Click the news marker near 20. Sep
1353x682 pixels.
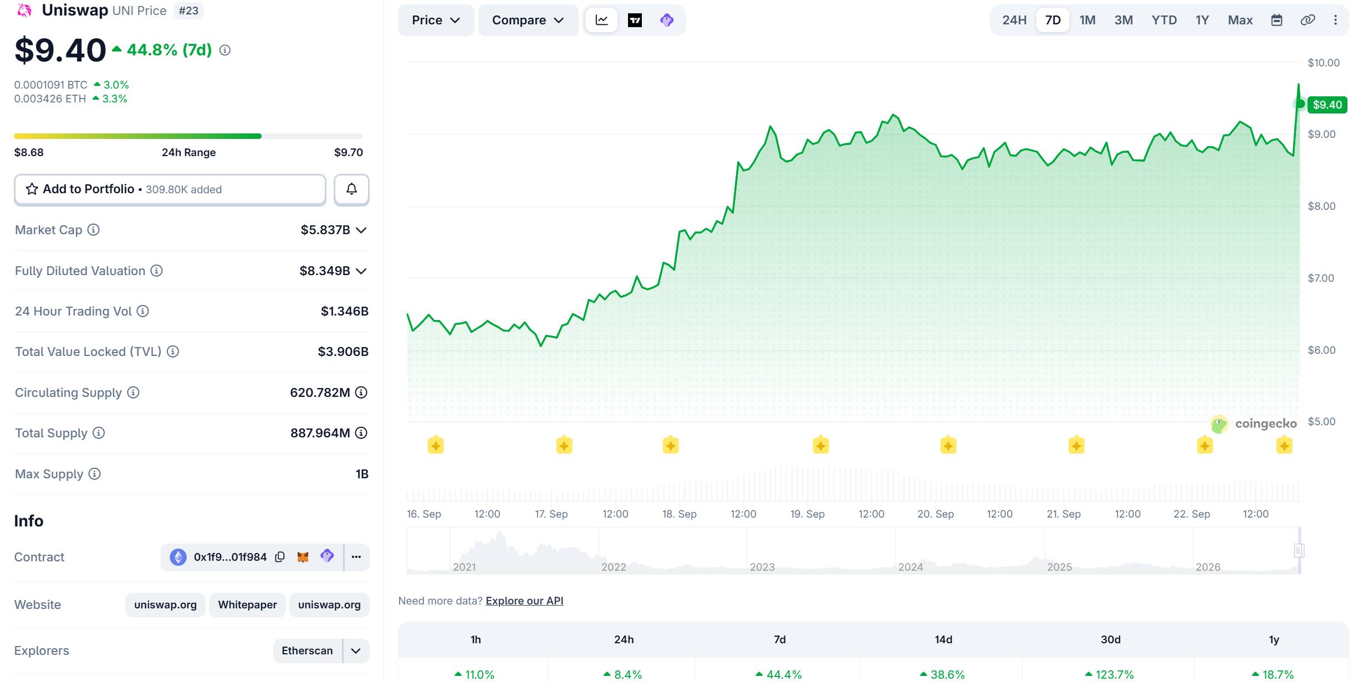948,445
